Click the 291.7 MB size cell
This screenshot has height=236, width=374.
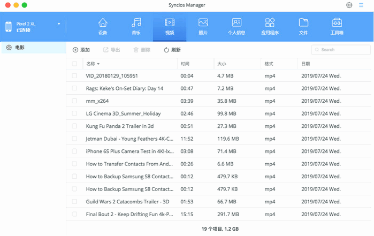tap(228, 214)
